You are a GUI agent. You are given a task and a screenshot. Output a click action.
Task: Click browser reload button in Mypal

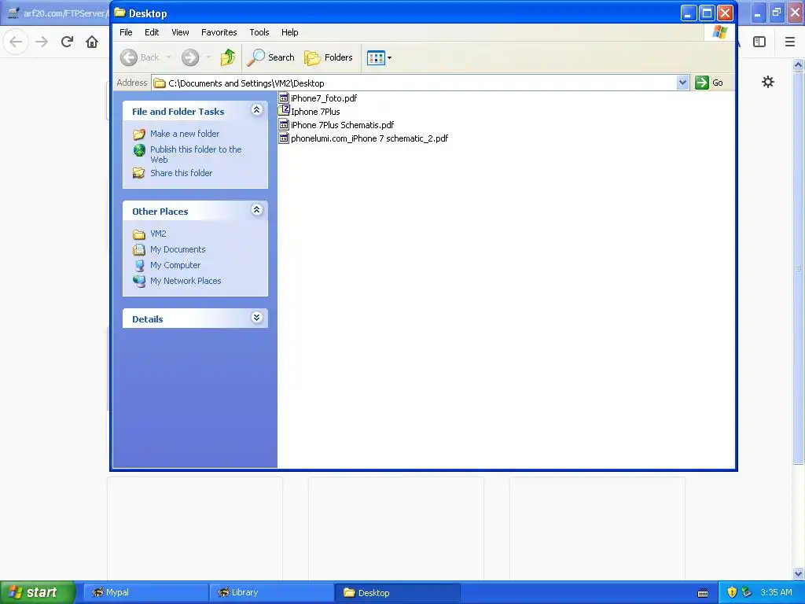(x=67, y=42)
